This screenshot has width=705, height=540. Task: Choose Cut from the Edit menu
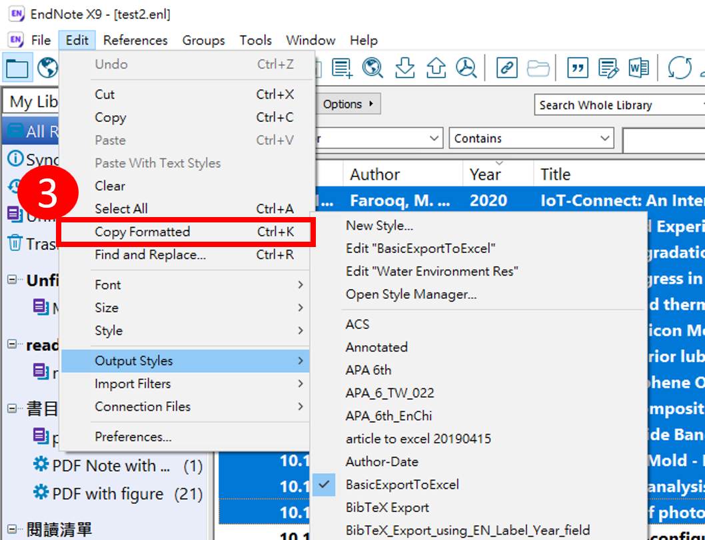click(186, 95)
